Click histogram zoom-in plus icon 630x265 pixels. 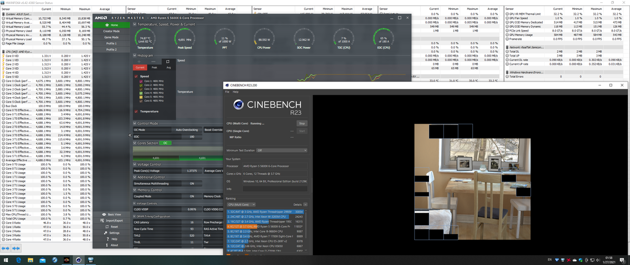click(x=140, y=61)
